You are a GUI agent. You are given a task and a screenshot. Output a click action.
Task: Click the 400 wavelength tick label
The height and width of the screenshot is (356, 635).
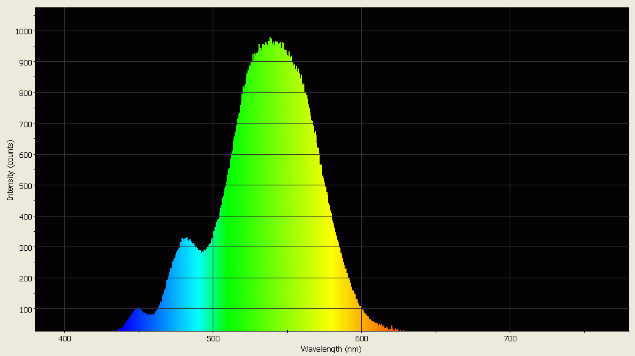click(65, 337)
